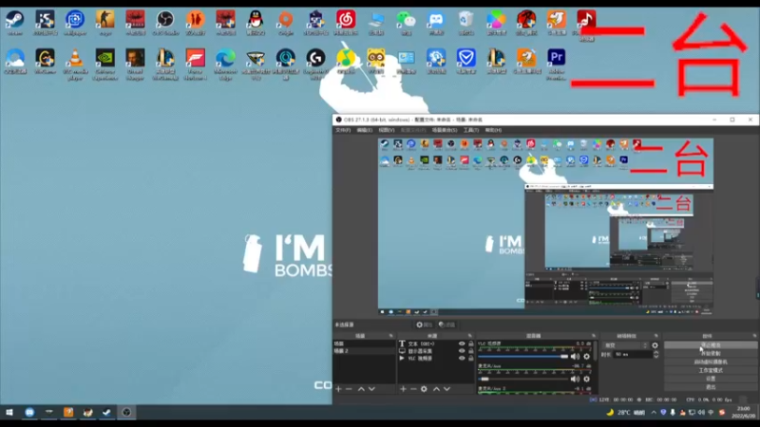Adjust the VLC 视频源 volume slider

click(x=523, y=357)
